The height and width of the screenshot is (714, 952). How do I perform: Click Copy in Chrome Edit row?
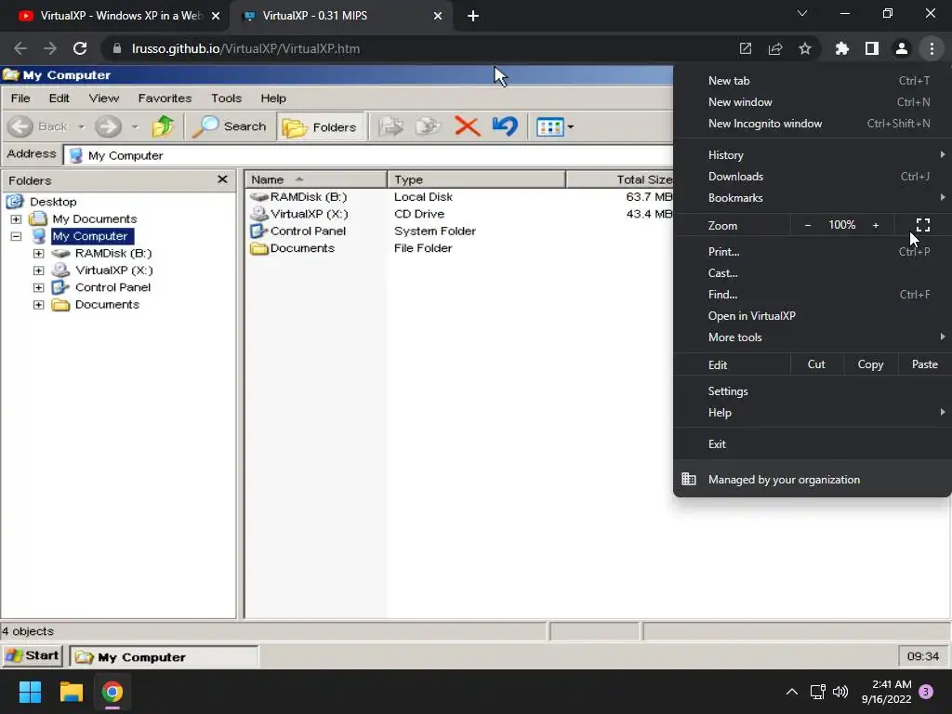pos(870,364)
